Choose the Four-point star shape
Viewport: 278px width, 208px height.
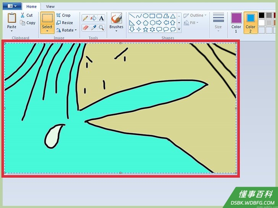click(x=139, y=29)
